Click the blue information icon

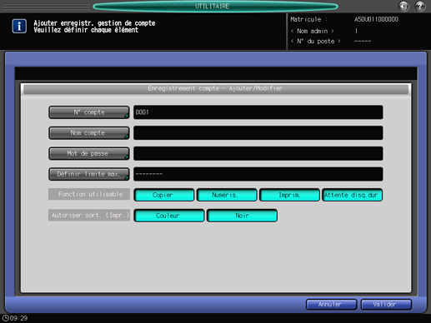point(19,27)
